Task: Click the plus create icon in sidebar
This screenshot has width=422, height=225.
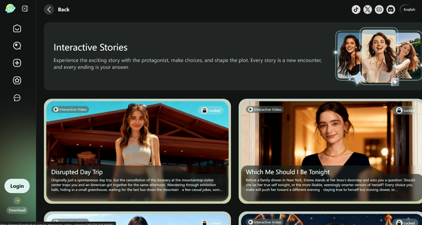Action: tap(17, 63)
